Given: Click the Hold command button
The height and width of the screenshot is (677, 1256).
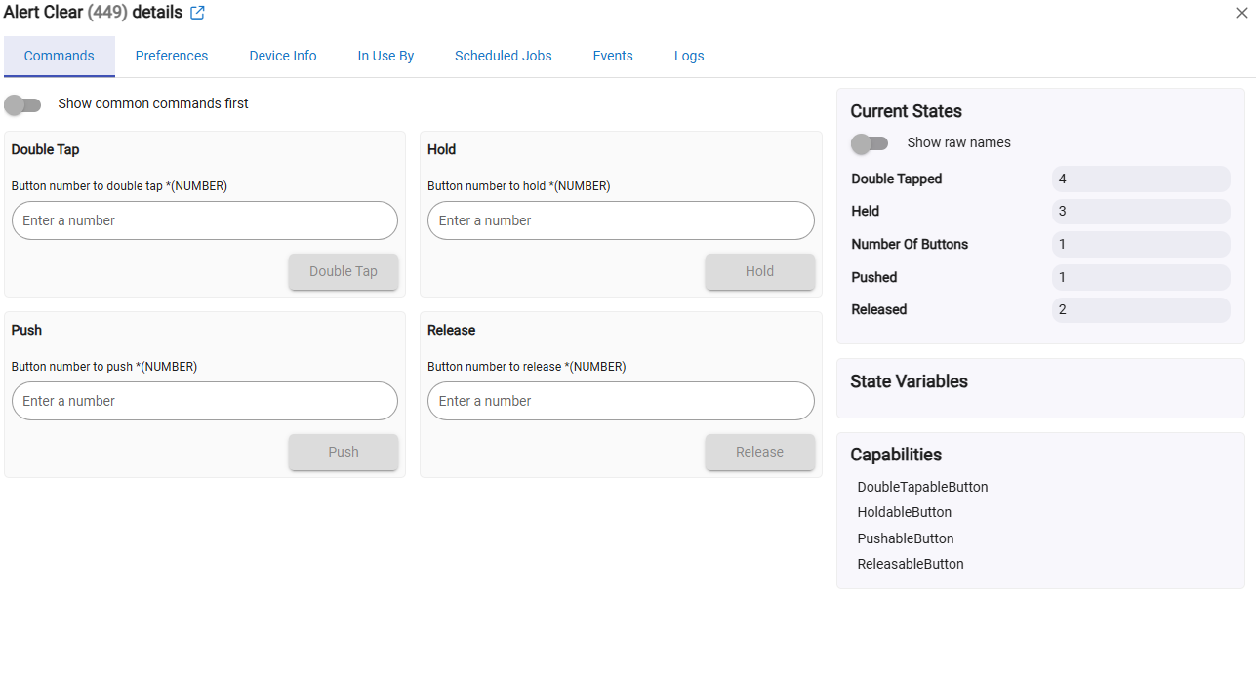Looking at the screenshot, I should click(x=759, y=271).
